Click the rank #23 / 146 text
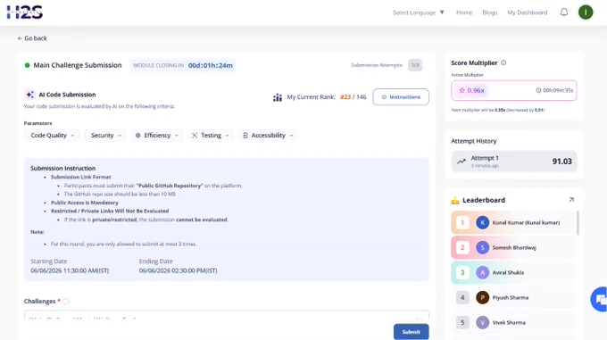607x340 pixels. tap(353, 97)
